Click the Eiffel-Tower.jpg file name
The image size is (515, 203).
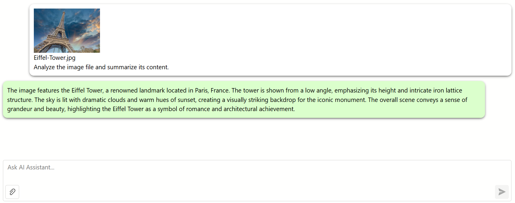click(x=54, y=58)
